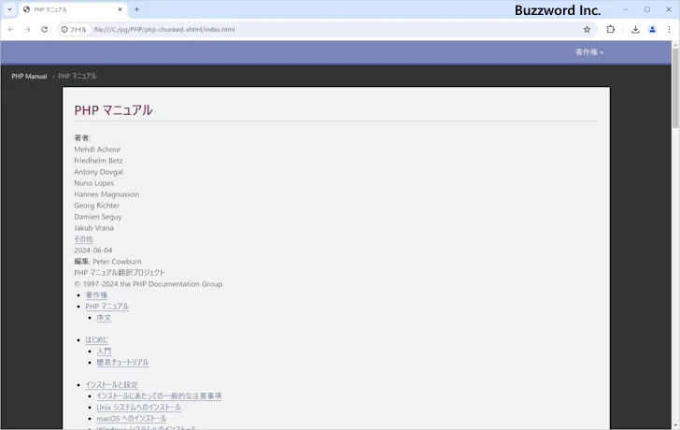
Task: Click the 1997-2024 copyright line
Action: click(149, 284)
